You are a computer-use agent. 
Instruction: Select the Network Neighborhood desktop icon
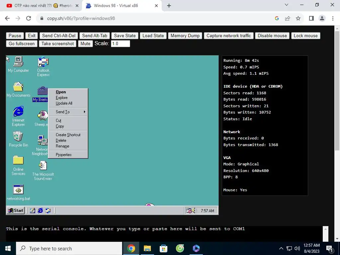click(40, 145)
